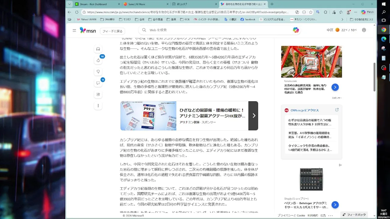Viewport: 390px width, 219px height.
Task: Add page to favorites with star icon
Action: click(311, 12)
